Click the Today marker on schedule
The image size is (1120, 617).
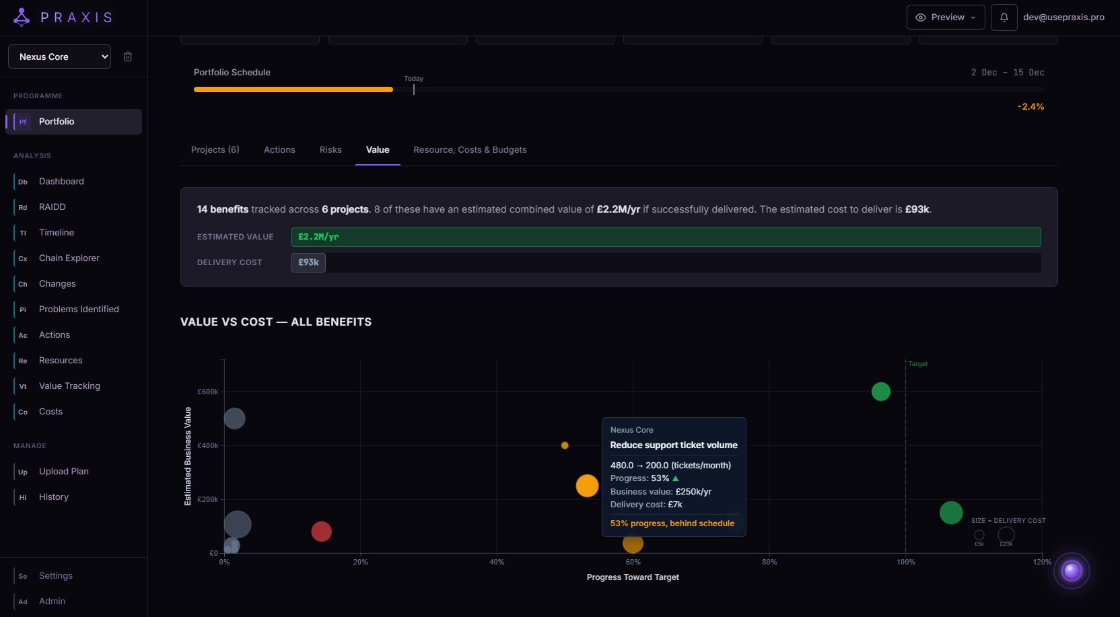[414, 87]
